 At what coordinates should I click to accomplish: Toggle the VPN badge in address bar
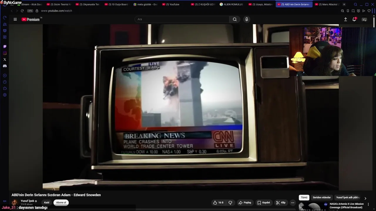click(x=30, y=11)
